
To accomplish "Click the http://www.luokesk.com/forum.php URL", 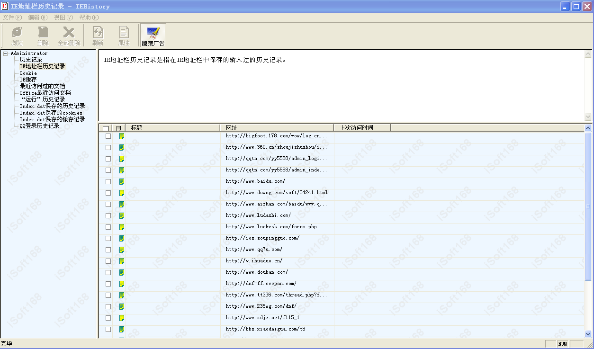I will click(271, 227).
